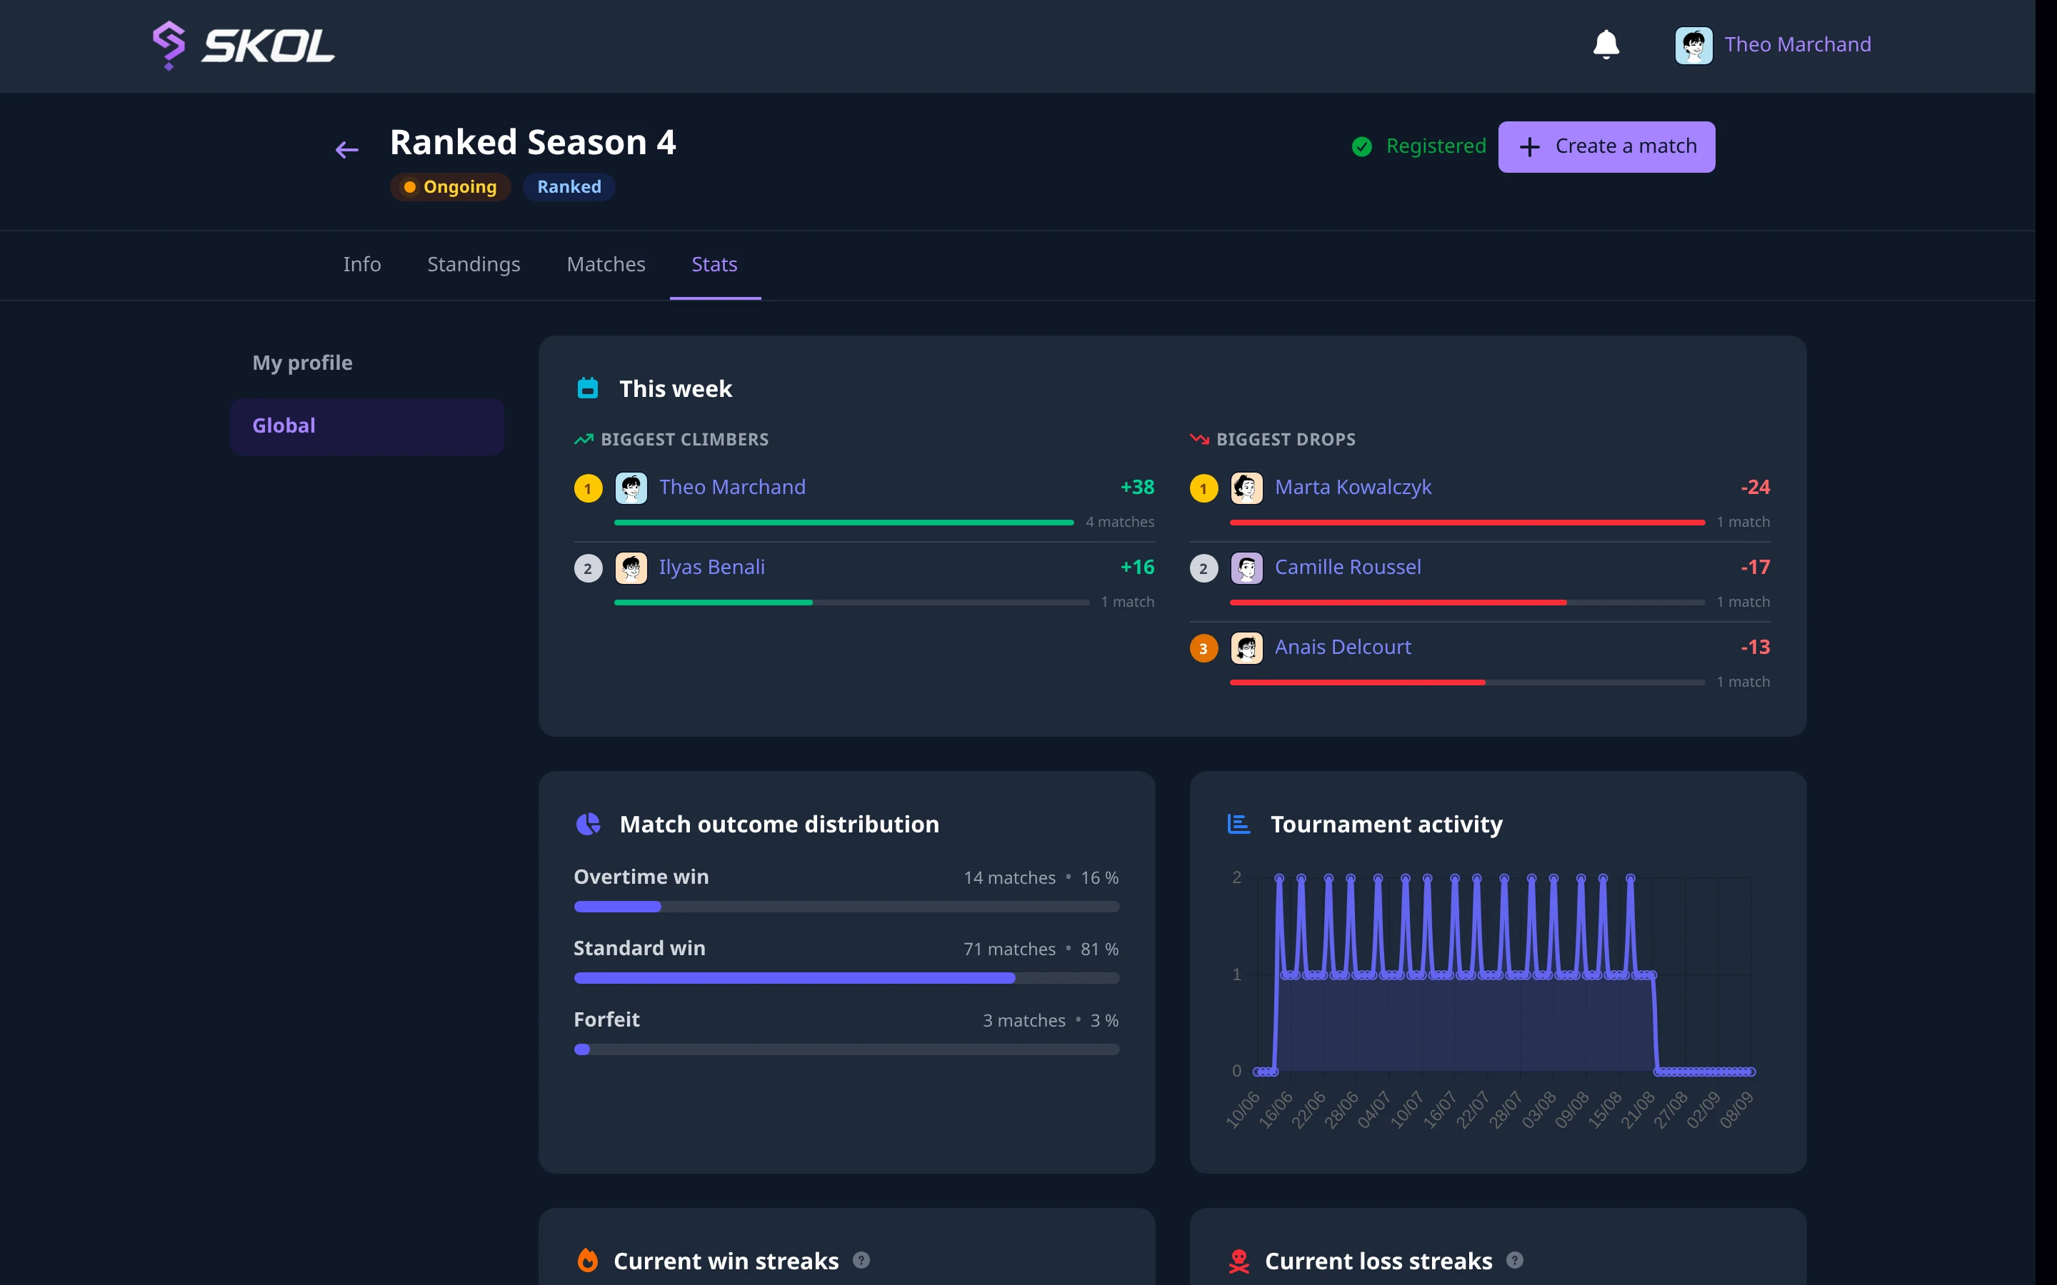Viewport: 2057px width, 1285px height.
Task: Open help tooltip next to Current loss streaks
Action: tap(1515, 1260)
